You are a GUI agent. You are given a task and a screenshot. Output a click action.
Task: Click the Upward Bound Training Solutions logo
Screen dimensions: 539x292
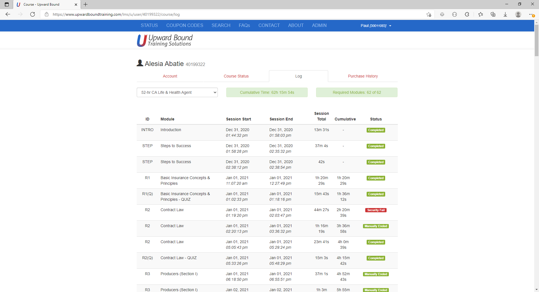point(165,40)
